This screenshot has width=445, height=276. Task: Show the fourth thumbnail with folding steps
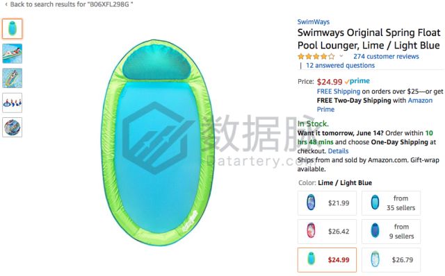click(13, 103)
